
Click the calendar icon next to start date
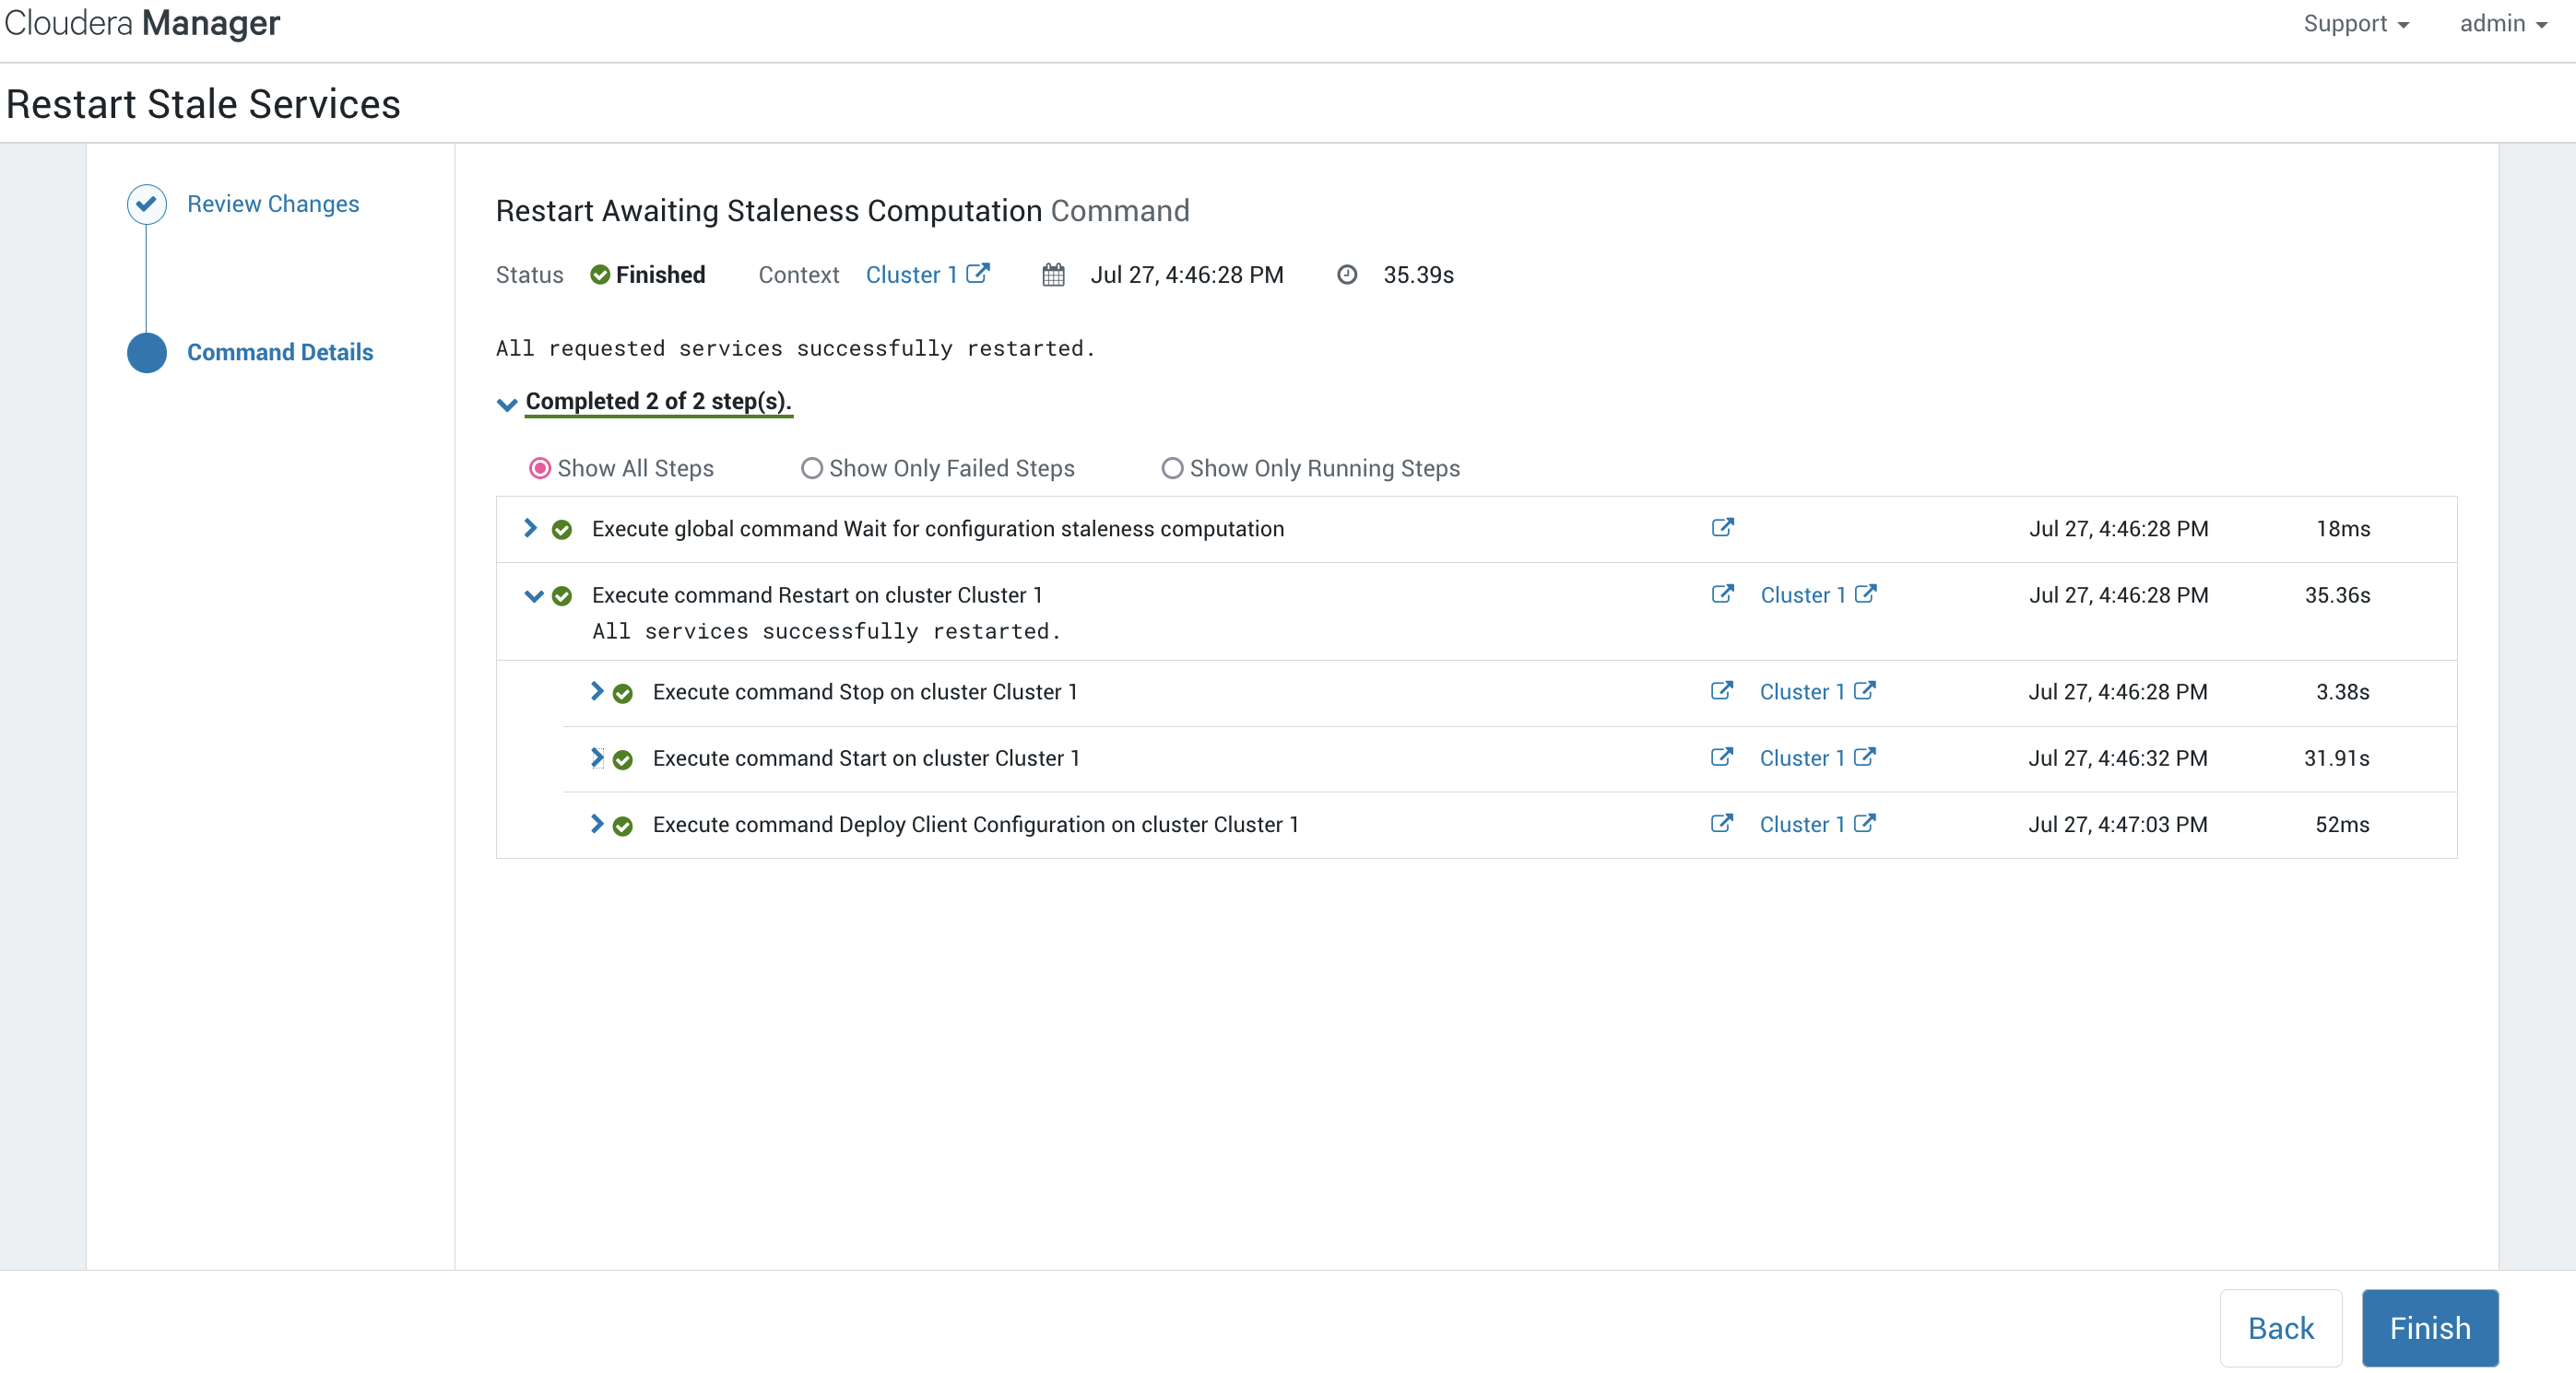[x=1053, y=275]
